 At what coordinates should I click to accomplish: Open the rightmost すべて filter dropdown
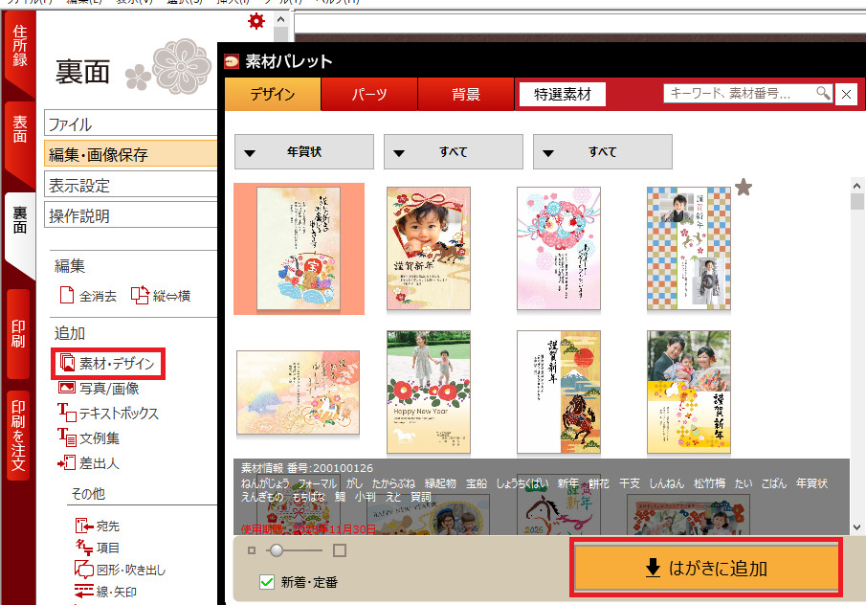tap(602, 152)
